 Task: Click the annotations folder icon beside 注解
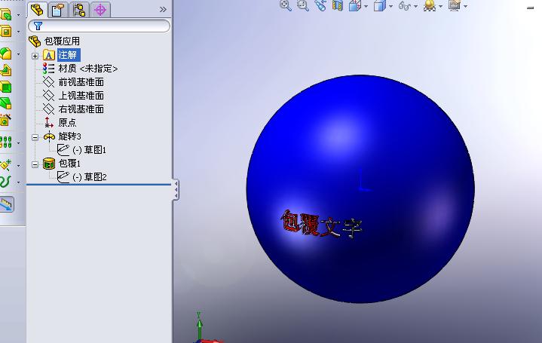(49, 55)
